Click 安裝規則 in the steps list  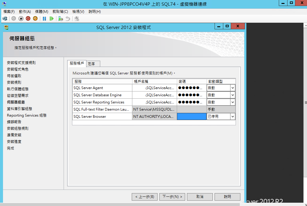click(x=14, y=82)
